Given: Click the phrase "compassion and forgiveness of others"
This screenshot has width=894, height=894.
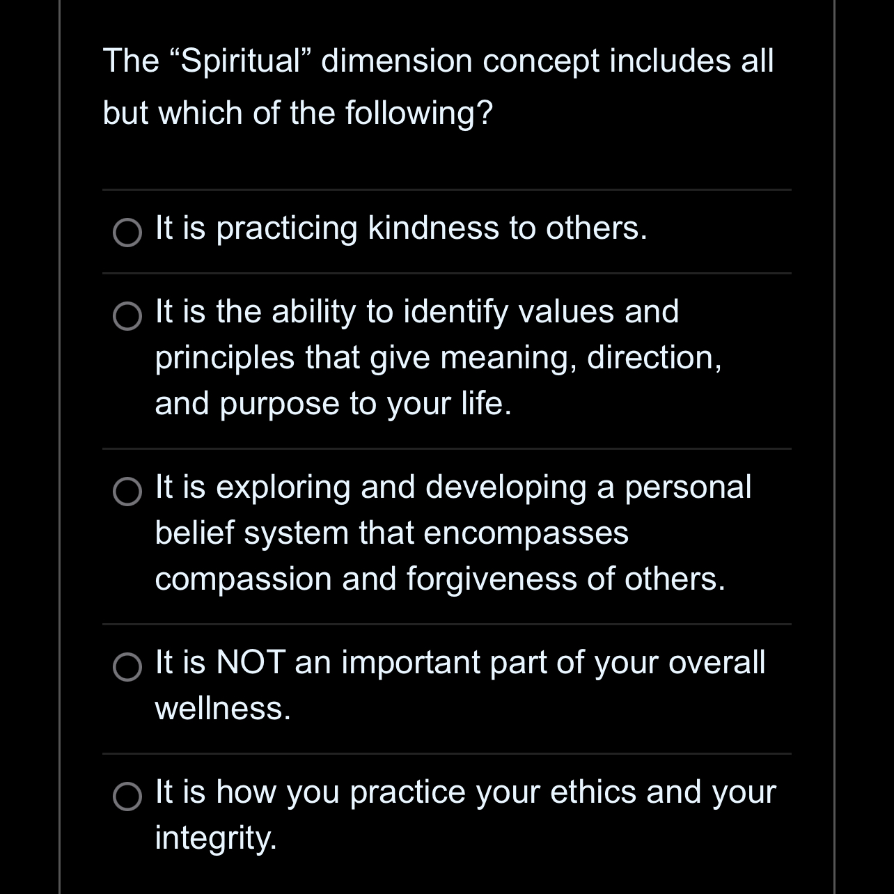Looking at the screenshot, I should 439,577.
